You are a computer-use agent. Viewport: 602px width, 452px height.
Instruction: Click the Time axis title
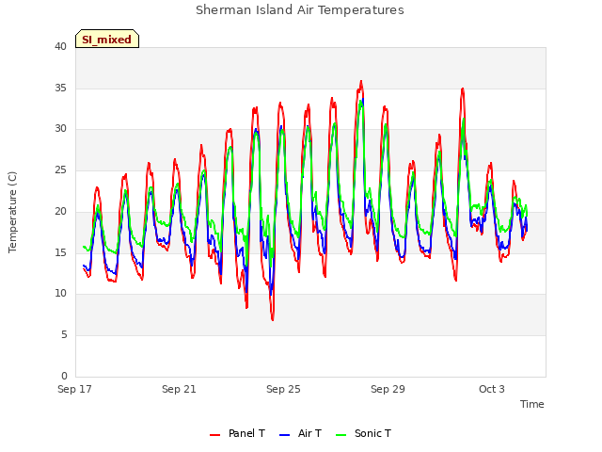pyautogui.click(x=532, y=404)
